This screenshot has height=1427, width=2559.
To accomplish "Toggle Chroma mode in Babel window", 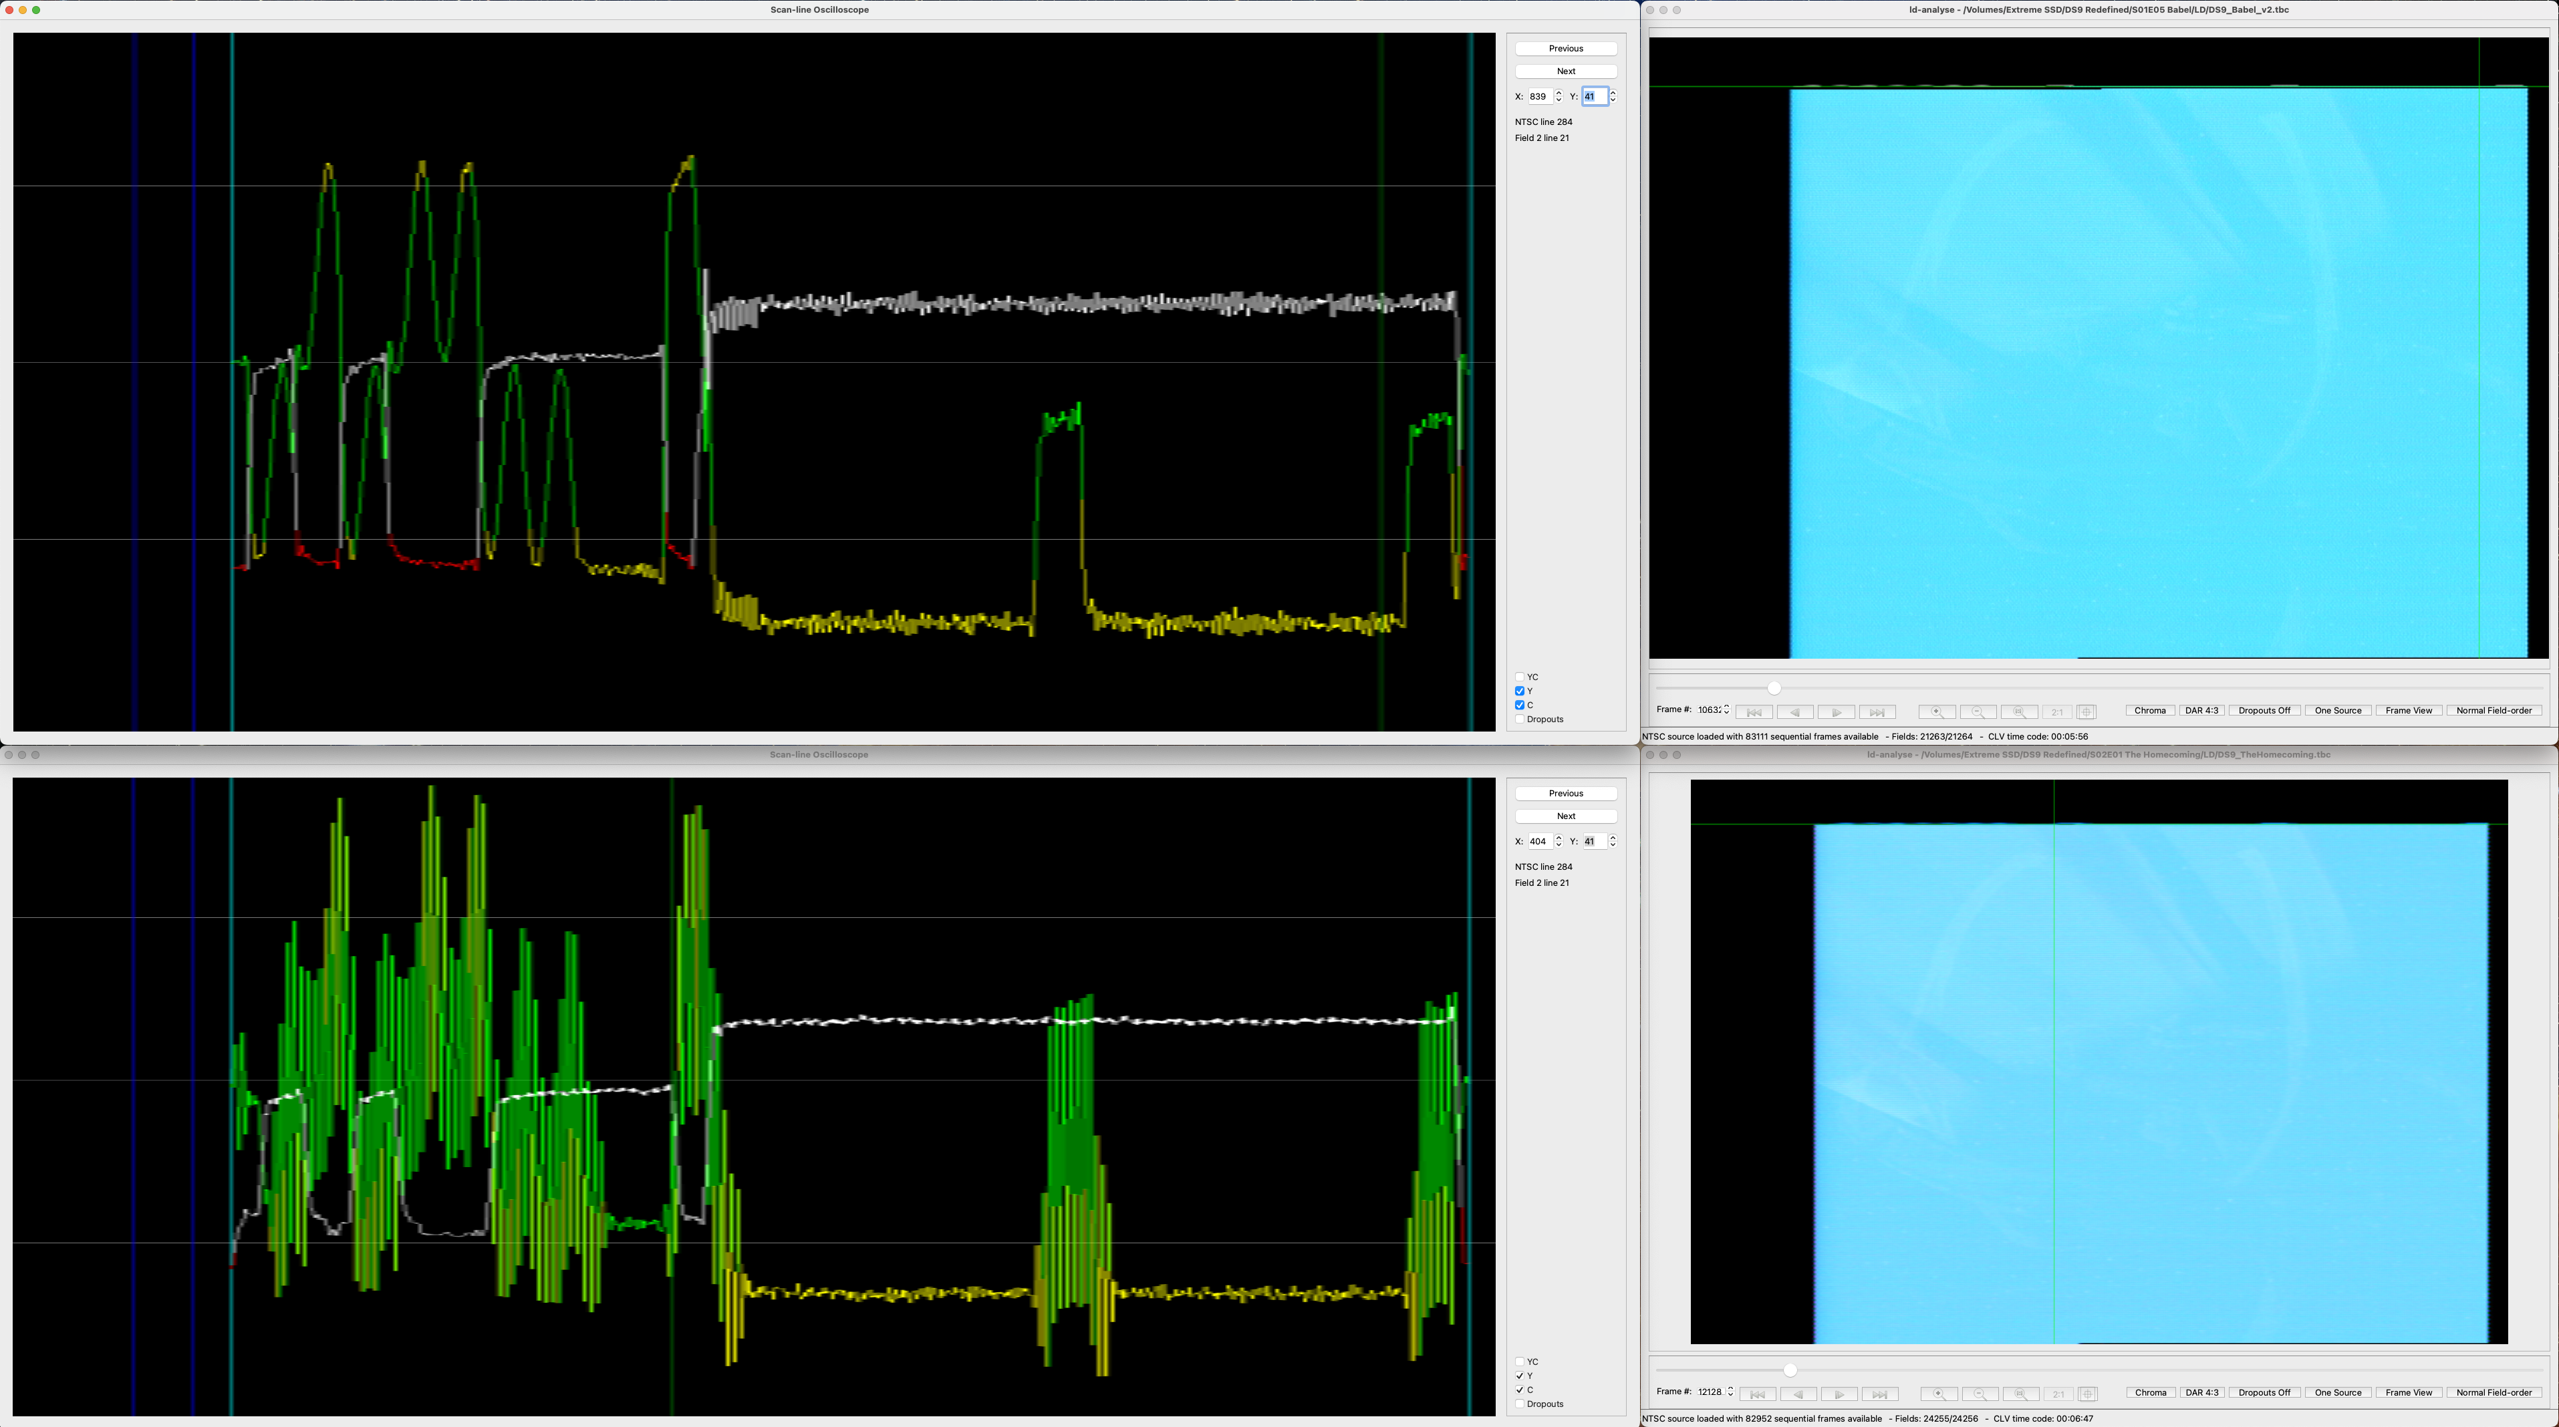I will coord(2150,711).
